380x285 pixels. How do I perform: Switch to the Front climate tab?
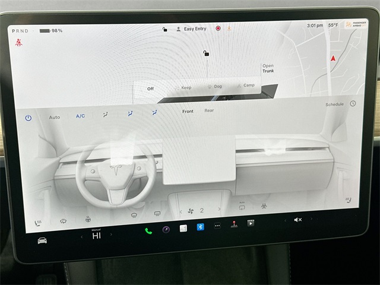(188, 111)
